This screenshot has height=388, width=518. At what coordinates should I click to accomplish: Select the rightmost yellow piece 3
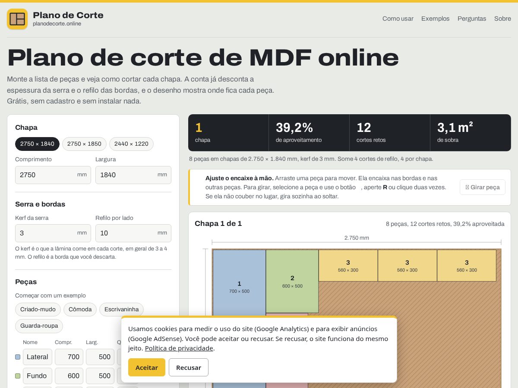[x=467, y=266]
